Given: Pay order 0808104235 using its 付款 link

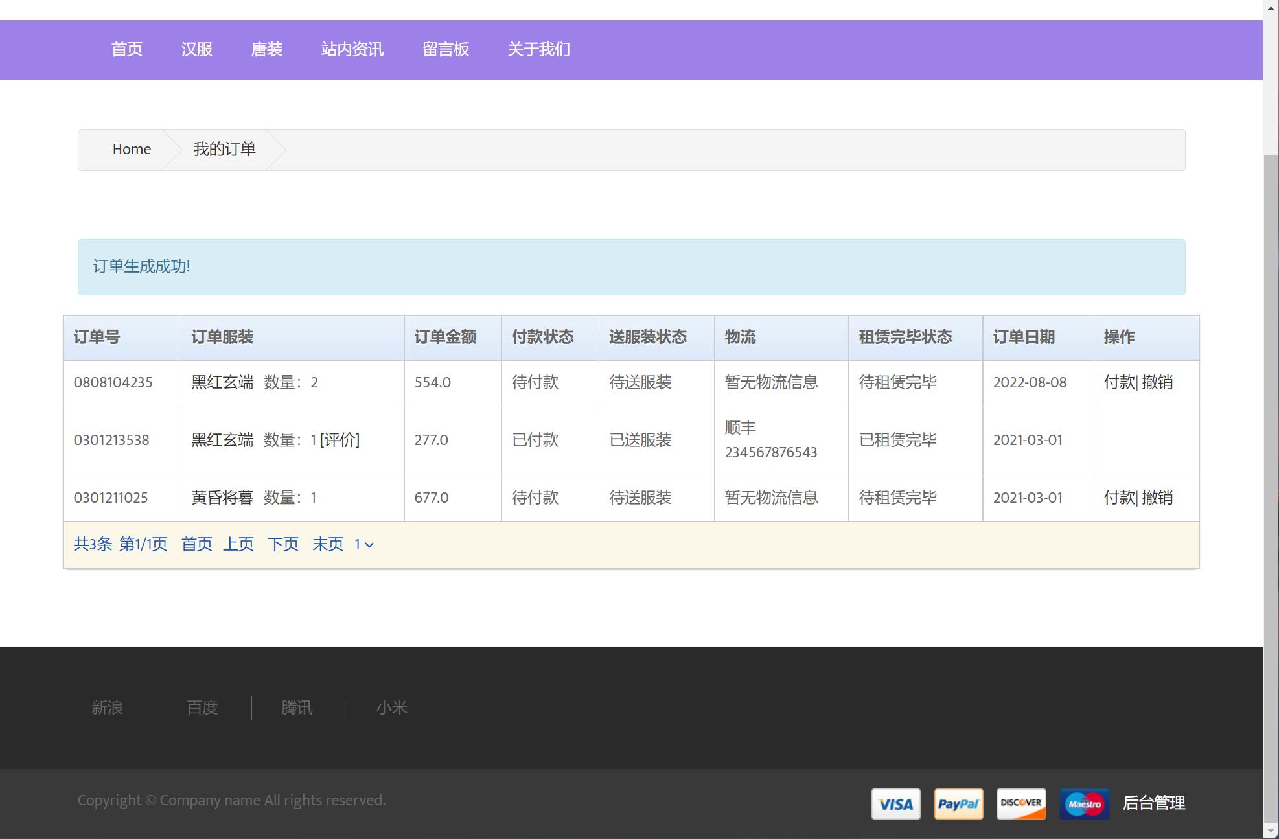Looking at the screenshot, I should click(x=1119, y=382).
